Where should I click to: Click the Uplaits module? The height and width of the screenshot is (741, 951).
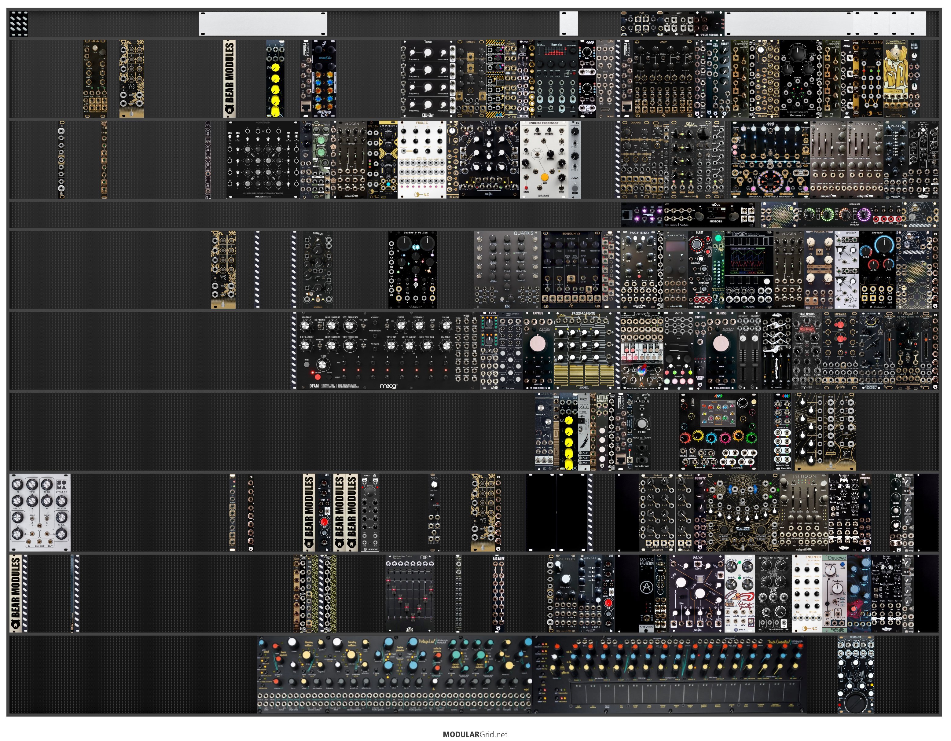pyautogui.click(x=895, y=159)
